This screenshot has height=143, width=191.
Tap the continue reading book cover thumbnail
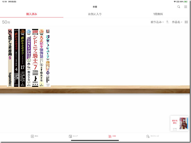184,123
